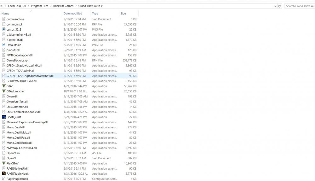315x181 pixels.
Task: Select GFSDK_ShadowLib.win64.dll file name
Action: pyautogui.click(x=24, y=66)
